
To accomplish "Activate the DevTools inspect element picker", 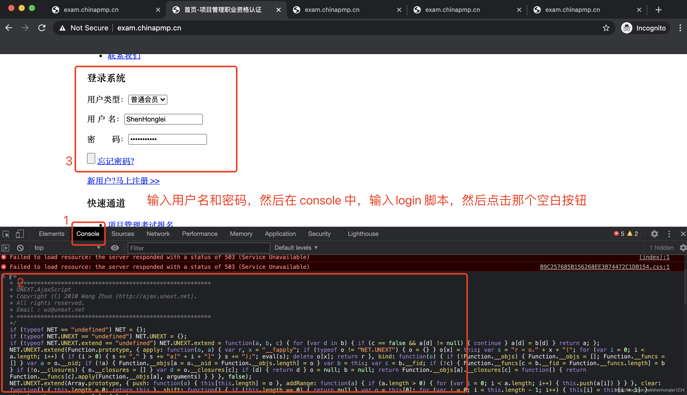I will pyautogui.click(x=6, y=234).
